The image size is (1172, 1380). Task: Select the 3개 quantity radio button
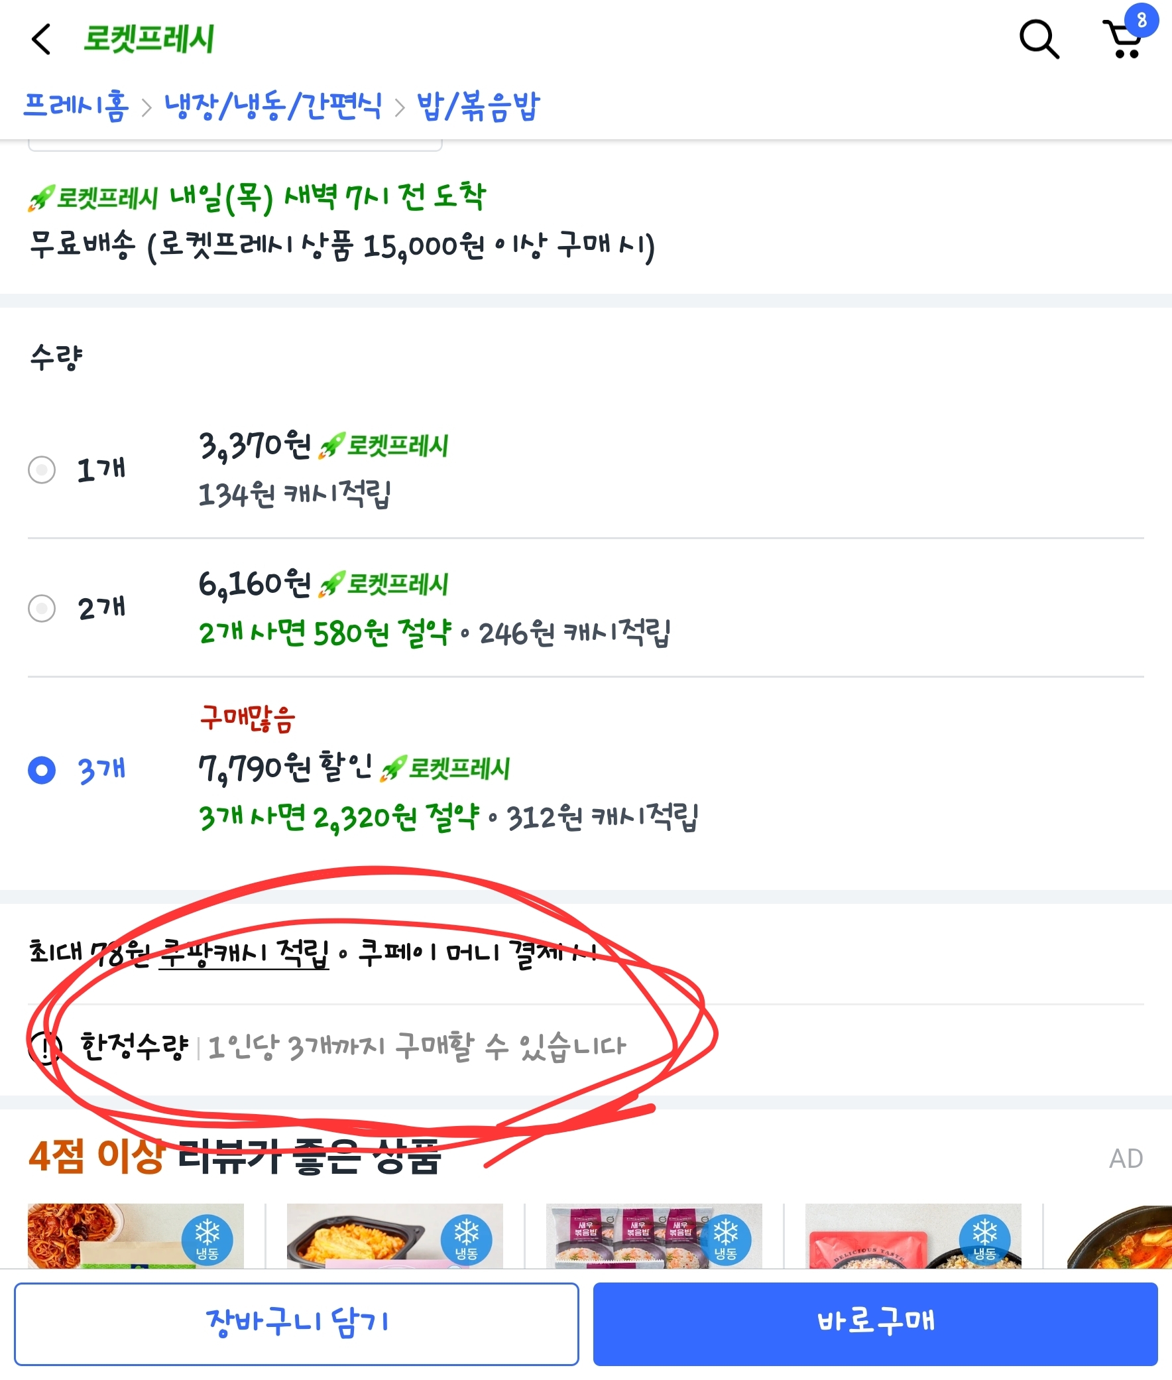(x=42, y=771)
